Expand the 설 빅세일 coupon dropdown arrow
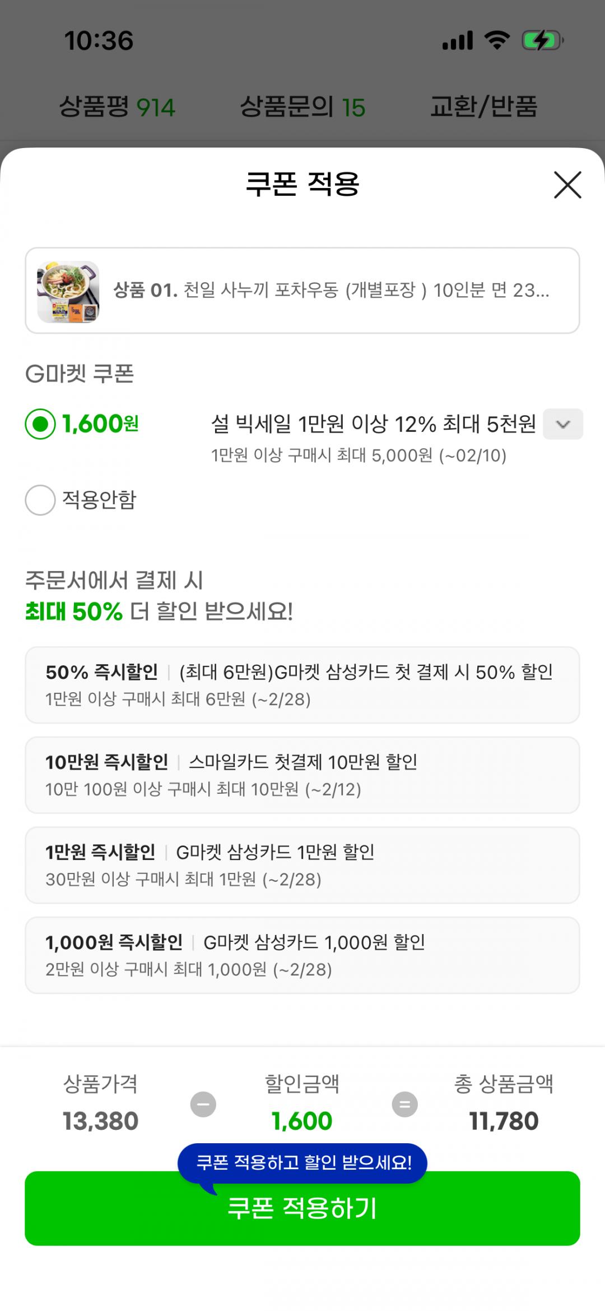This screenshot has width=605, height=1311. [563, 424]
